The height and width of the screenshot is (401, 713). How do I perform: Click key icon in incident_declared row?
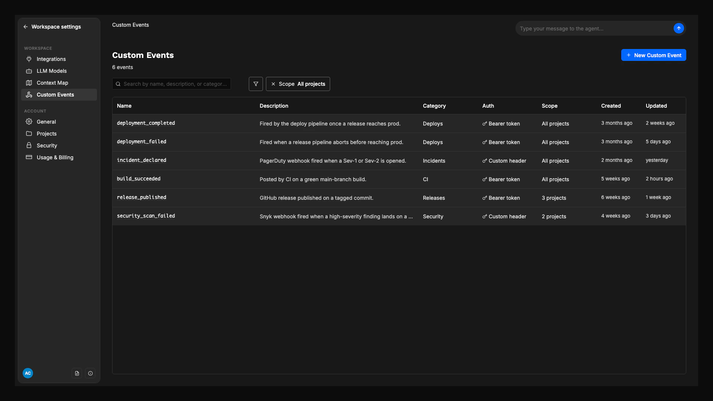(485, 161)
